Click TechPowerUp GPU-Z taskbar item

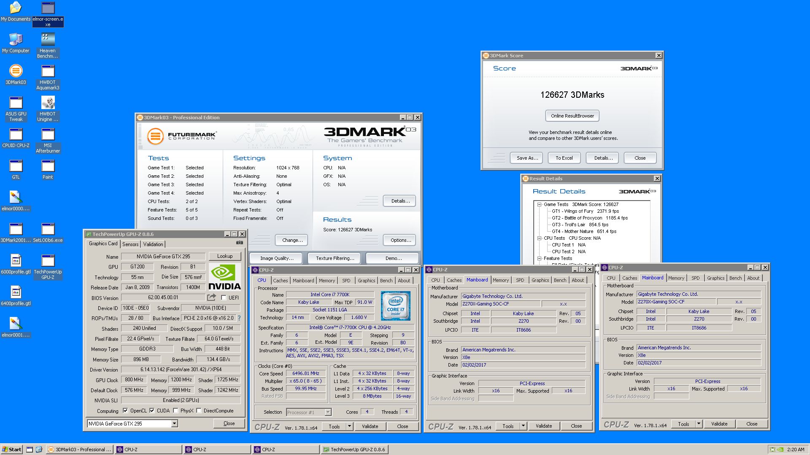point(354,450)
